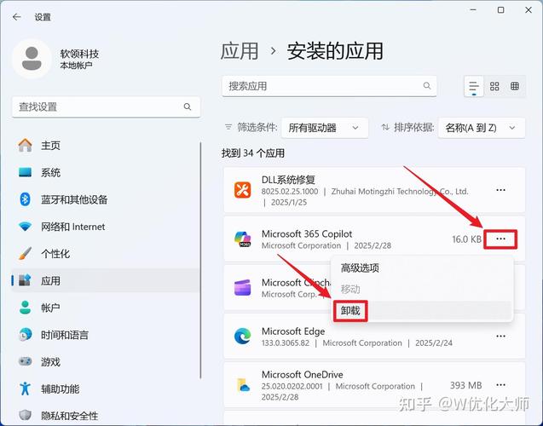543x426 pixels.
Task: Select 应用 in the sidebar
Action: click(x=106, y=280)
